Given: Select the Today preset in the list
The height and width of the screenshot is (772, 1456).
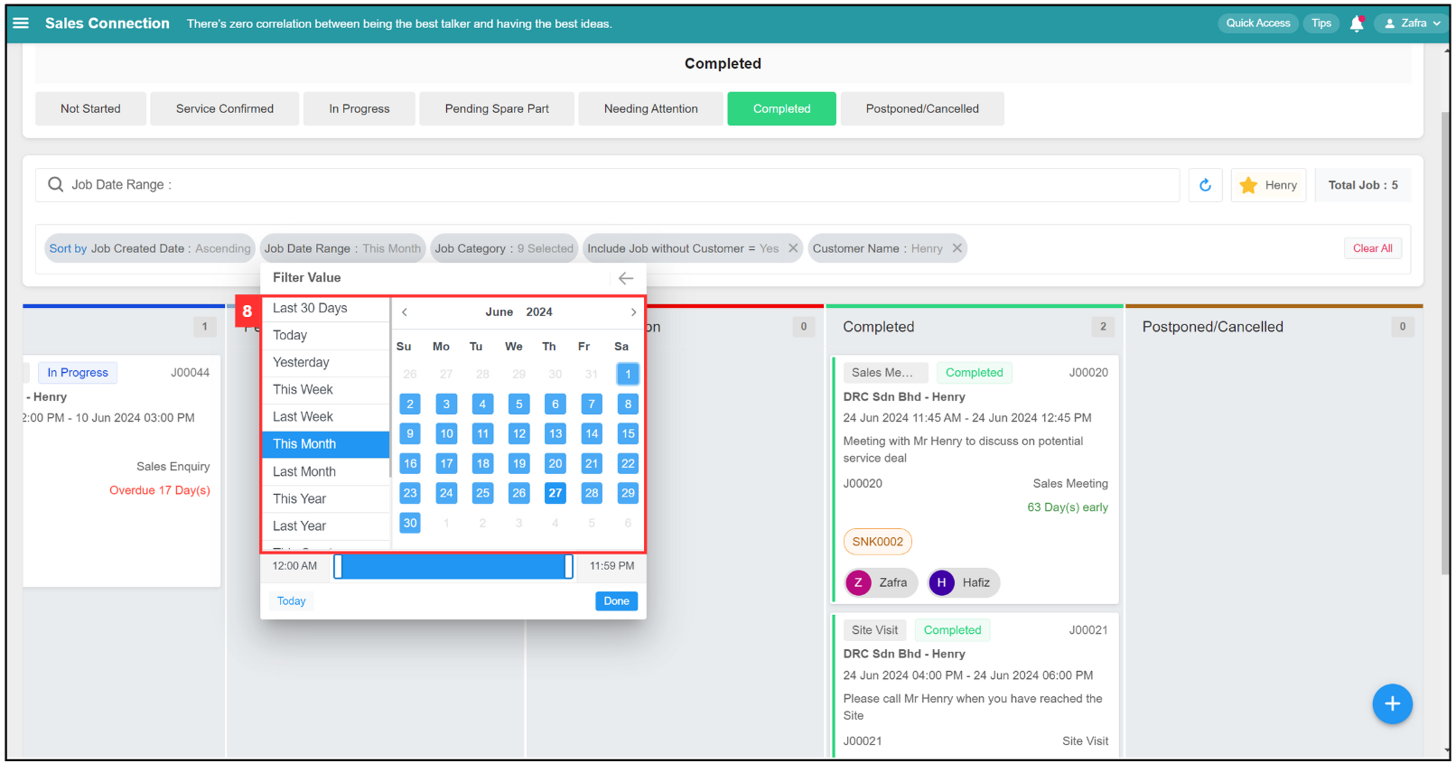Looking at the screenshot, I should point(326,335).
